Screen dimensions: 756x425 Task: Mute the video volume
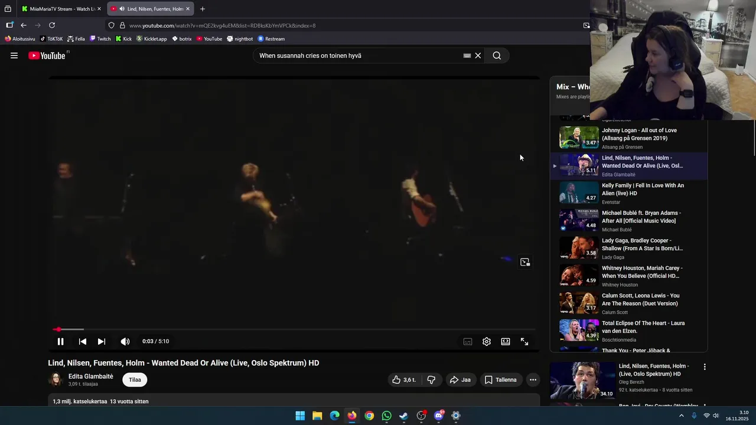coord(125,341)
